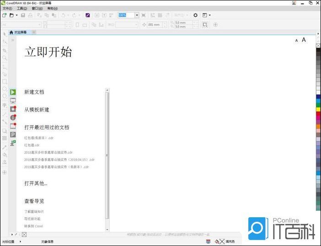
Task: Toggle the Treat as filled button
Action: click(x=205, y=25)
